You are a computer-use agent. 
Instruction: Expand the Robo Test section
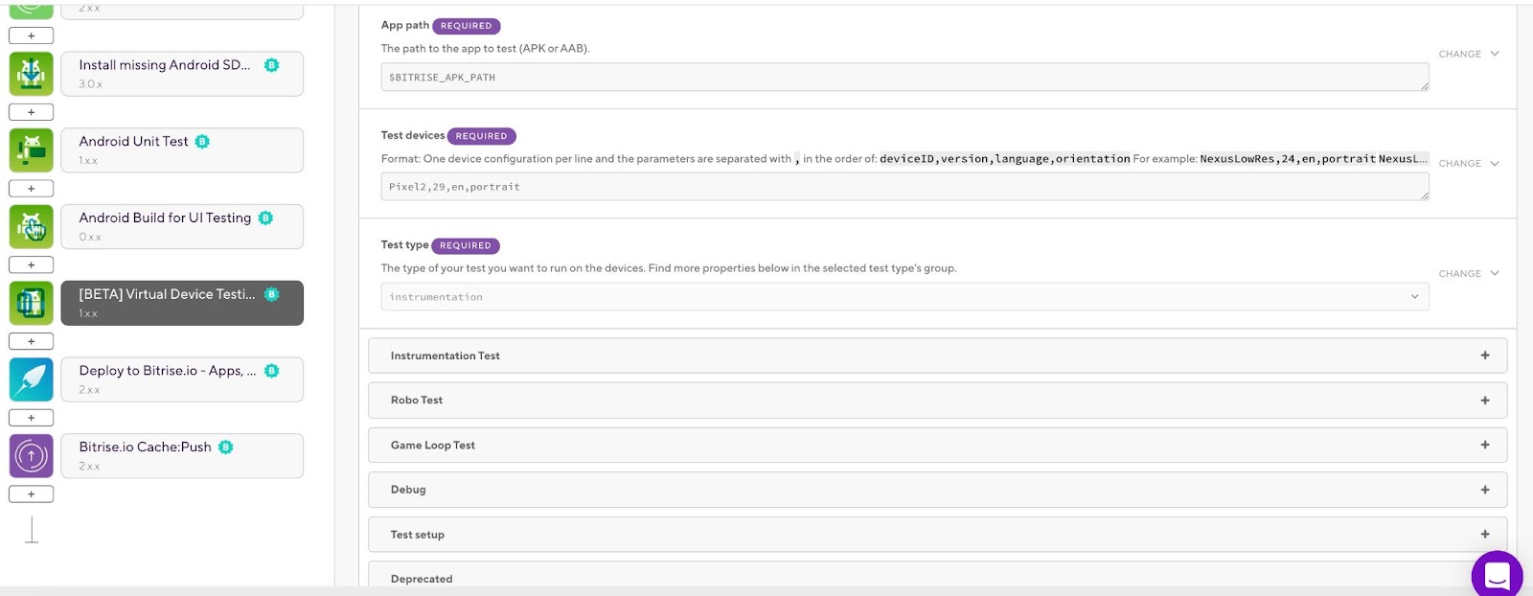(937, 401)
